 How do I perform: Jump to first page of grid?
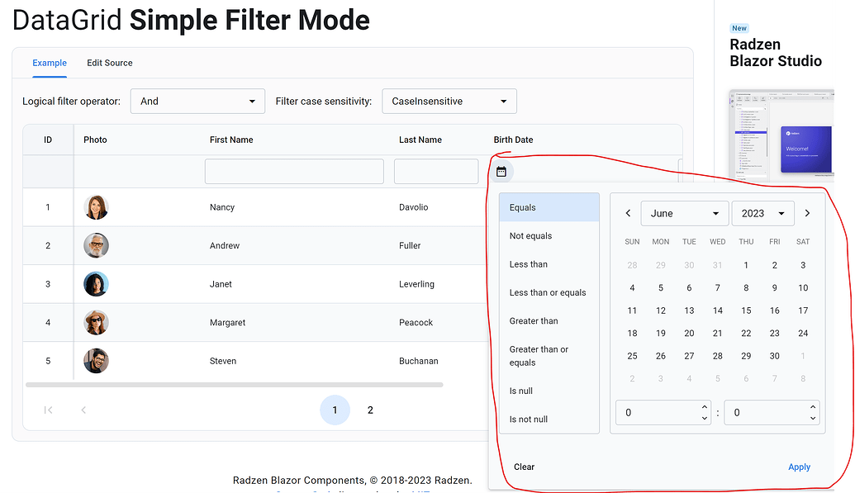pos(48,410)
